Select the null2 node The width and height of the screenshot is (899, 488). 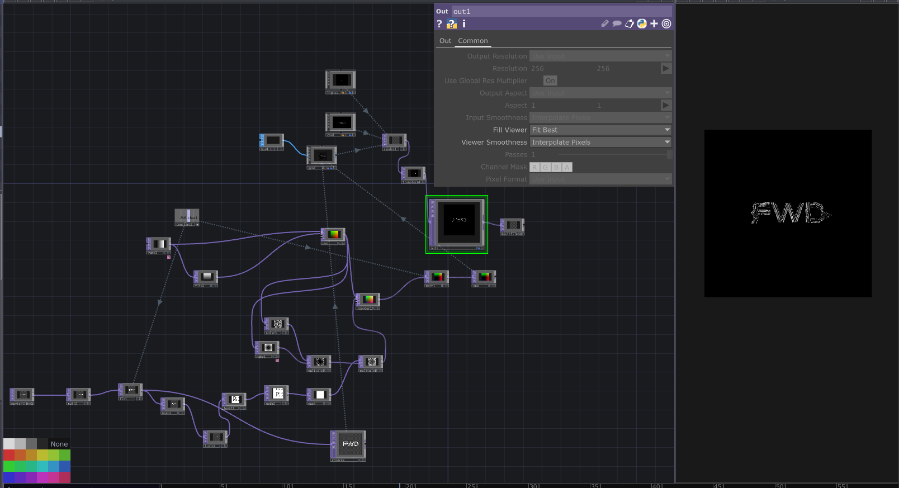click(78, 396)
